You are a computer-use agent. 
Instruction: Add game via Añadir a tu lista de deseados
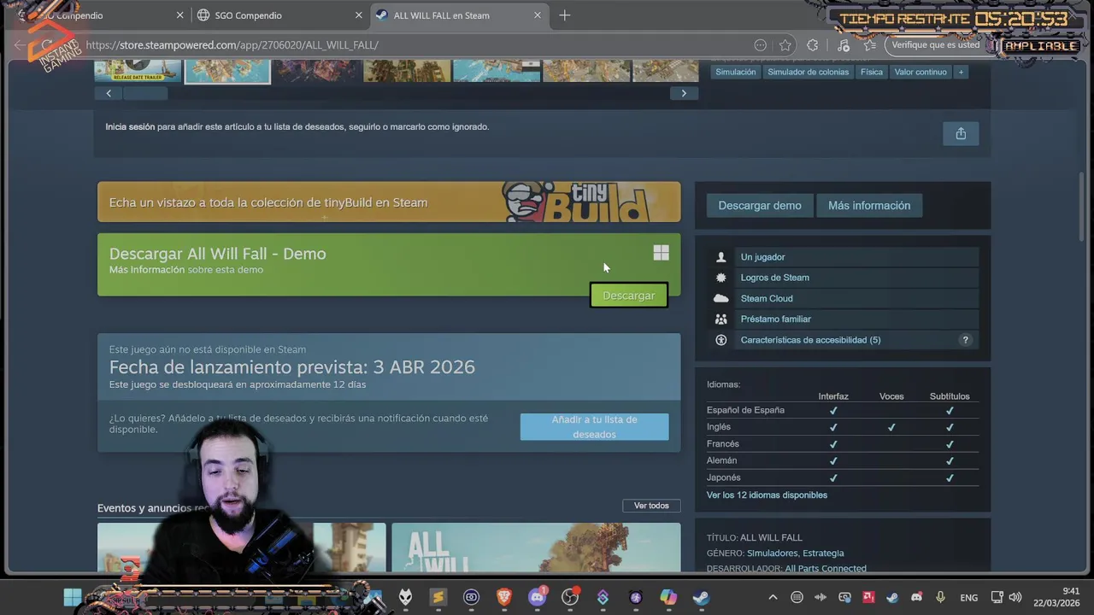tap(594, 427)
